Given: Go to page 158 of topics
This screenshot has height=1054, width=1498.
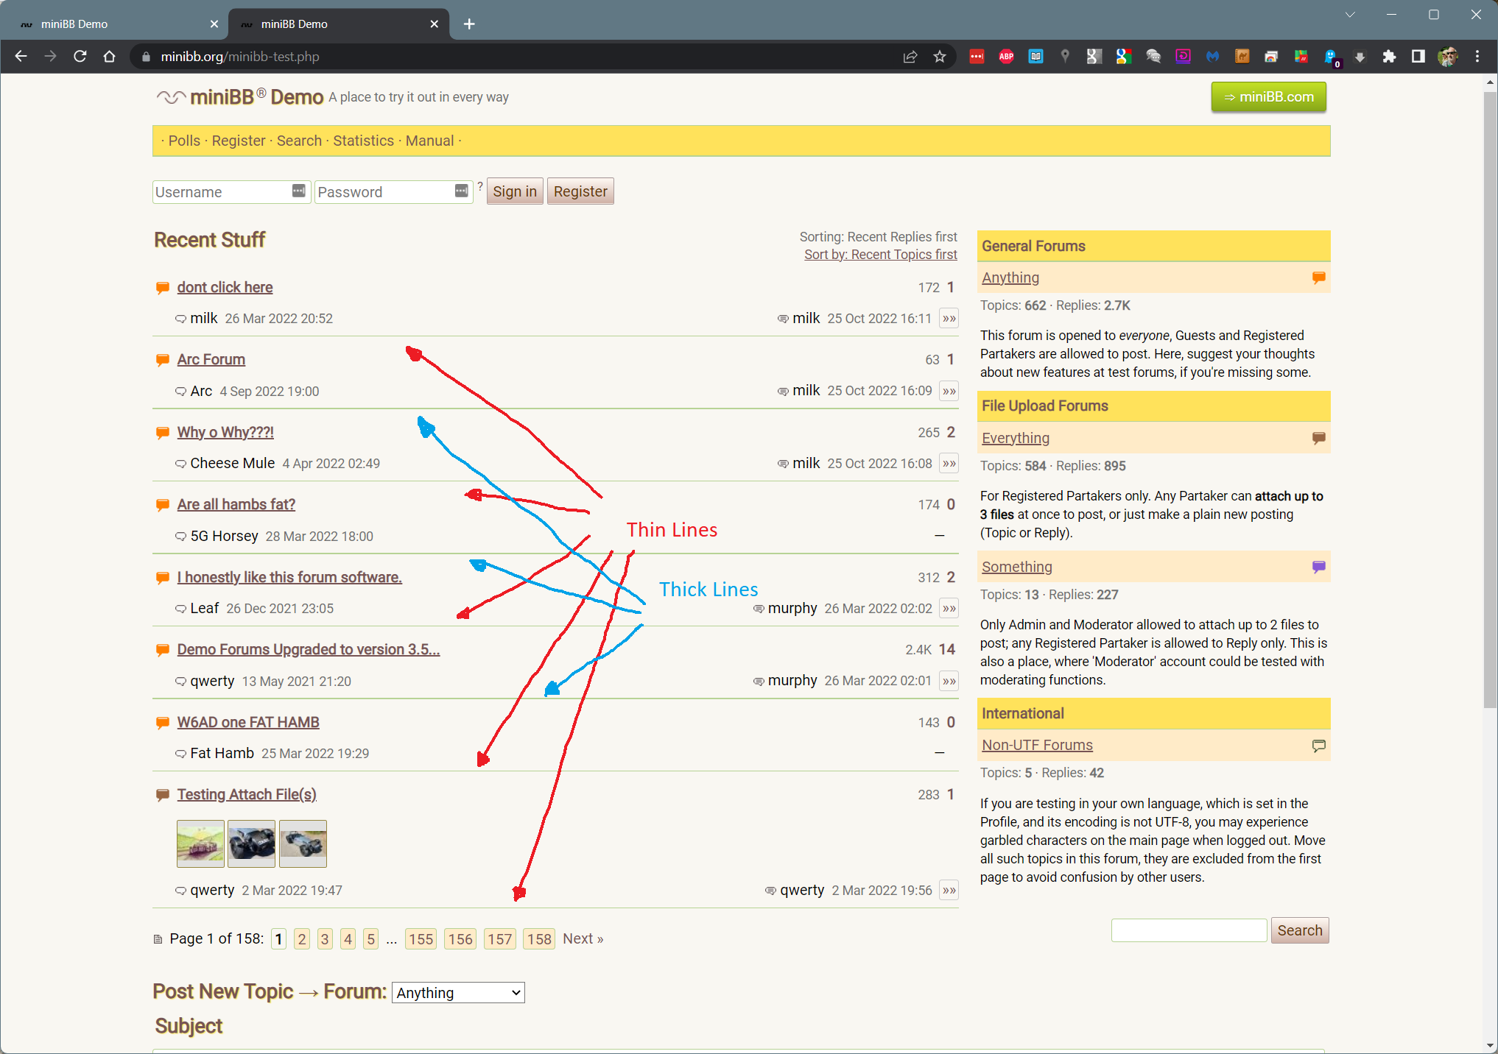Looking at the screenshot, I should (539, 939).
